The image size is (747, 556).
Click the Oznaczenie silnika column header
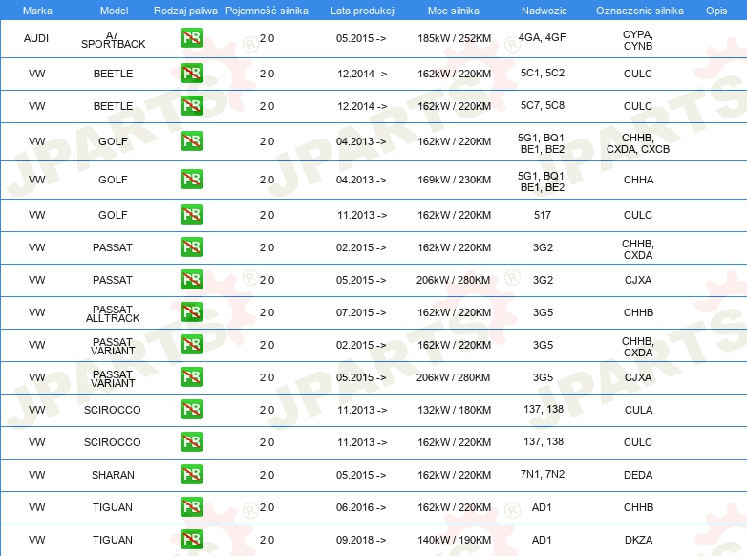coord(637,10)
